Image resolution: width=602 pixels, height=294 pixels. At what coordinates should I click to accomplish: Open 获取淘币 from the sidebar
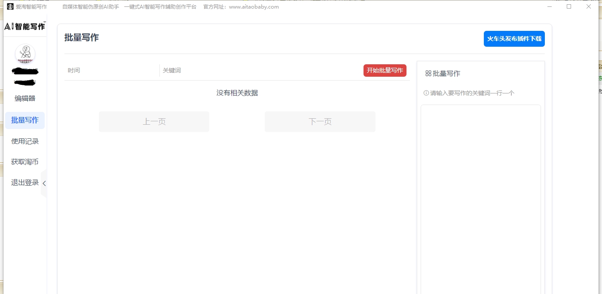pos(25,162)
